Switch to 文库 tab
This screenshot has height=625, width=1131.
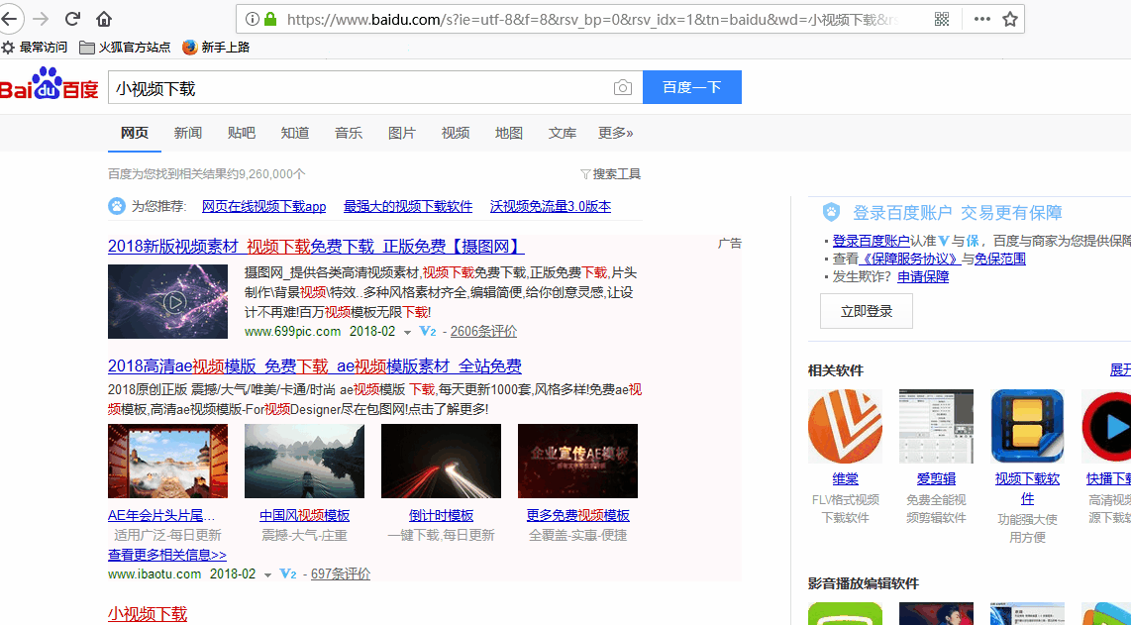[562, 133]
